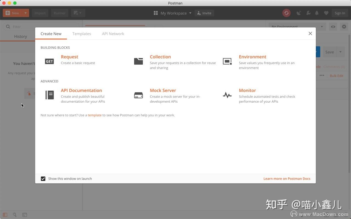Viewport: 351px width, 219px height.
Task: Click the sync icon in the header
Action: click(x=286, y=13)
